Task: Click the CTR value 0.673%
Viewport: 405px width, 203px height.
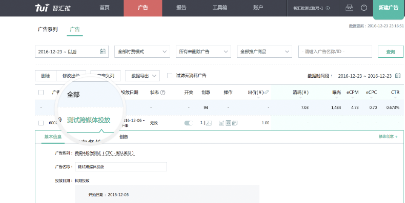Action: [x=393, y=107]
